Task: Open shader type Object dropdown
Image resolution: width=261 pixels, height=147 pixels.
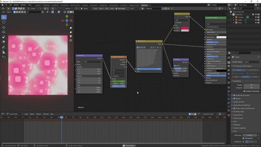Action: 86,9
